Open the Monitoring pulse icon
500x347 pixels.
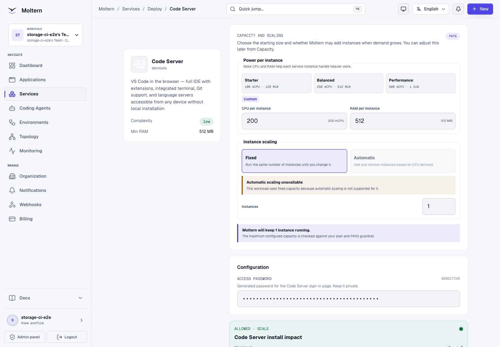(x=12, y=151)
